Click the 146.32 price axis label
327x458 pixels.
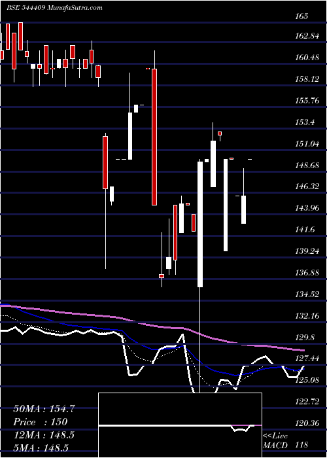click(x=308, y=186)
